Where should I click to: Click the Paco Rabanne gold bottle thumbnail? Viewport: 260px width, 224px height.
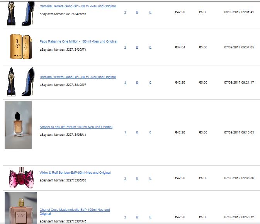coord(21,46)
